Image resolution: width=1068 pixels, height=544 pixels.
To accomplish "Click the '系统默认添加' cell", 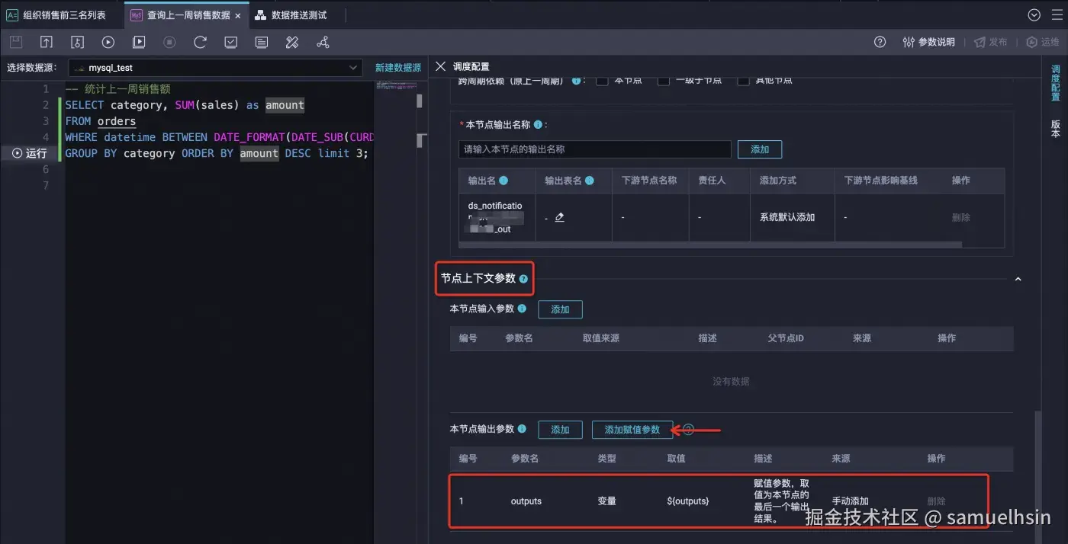I will point(787,217).
